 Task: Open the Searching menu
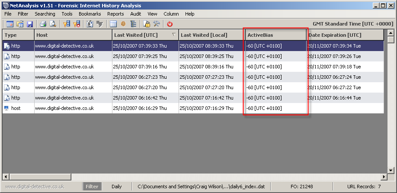(45, 14)
